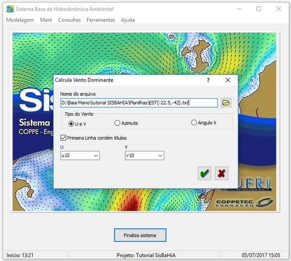Open the Modelagem menu

coord(20,20)
